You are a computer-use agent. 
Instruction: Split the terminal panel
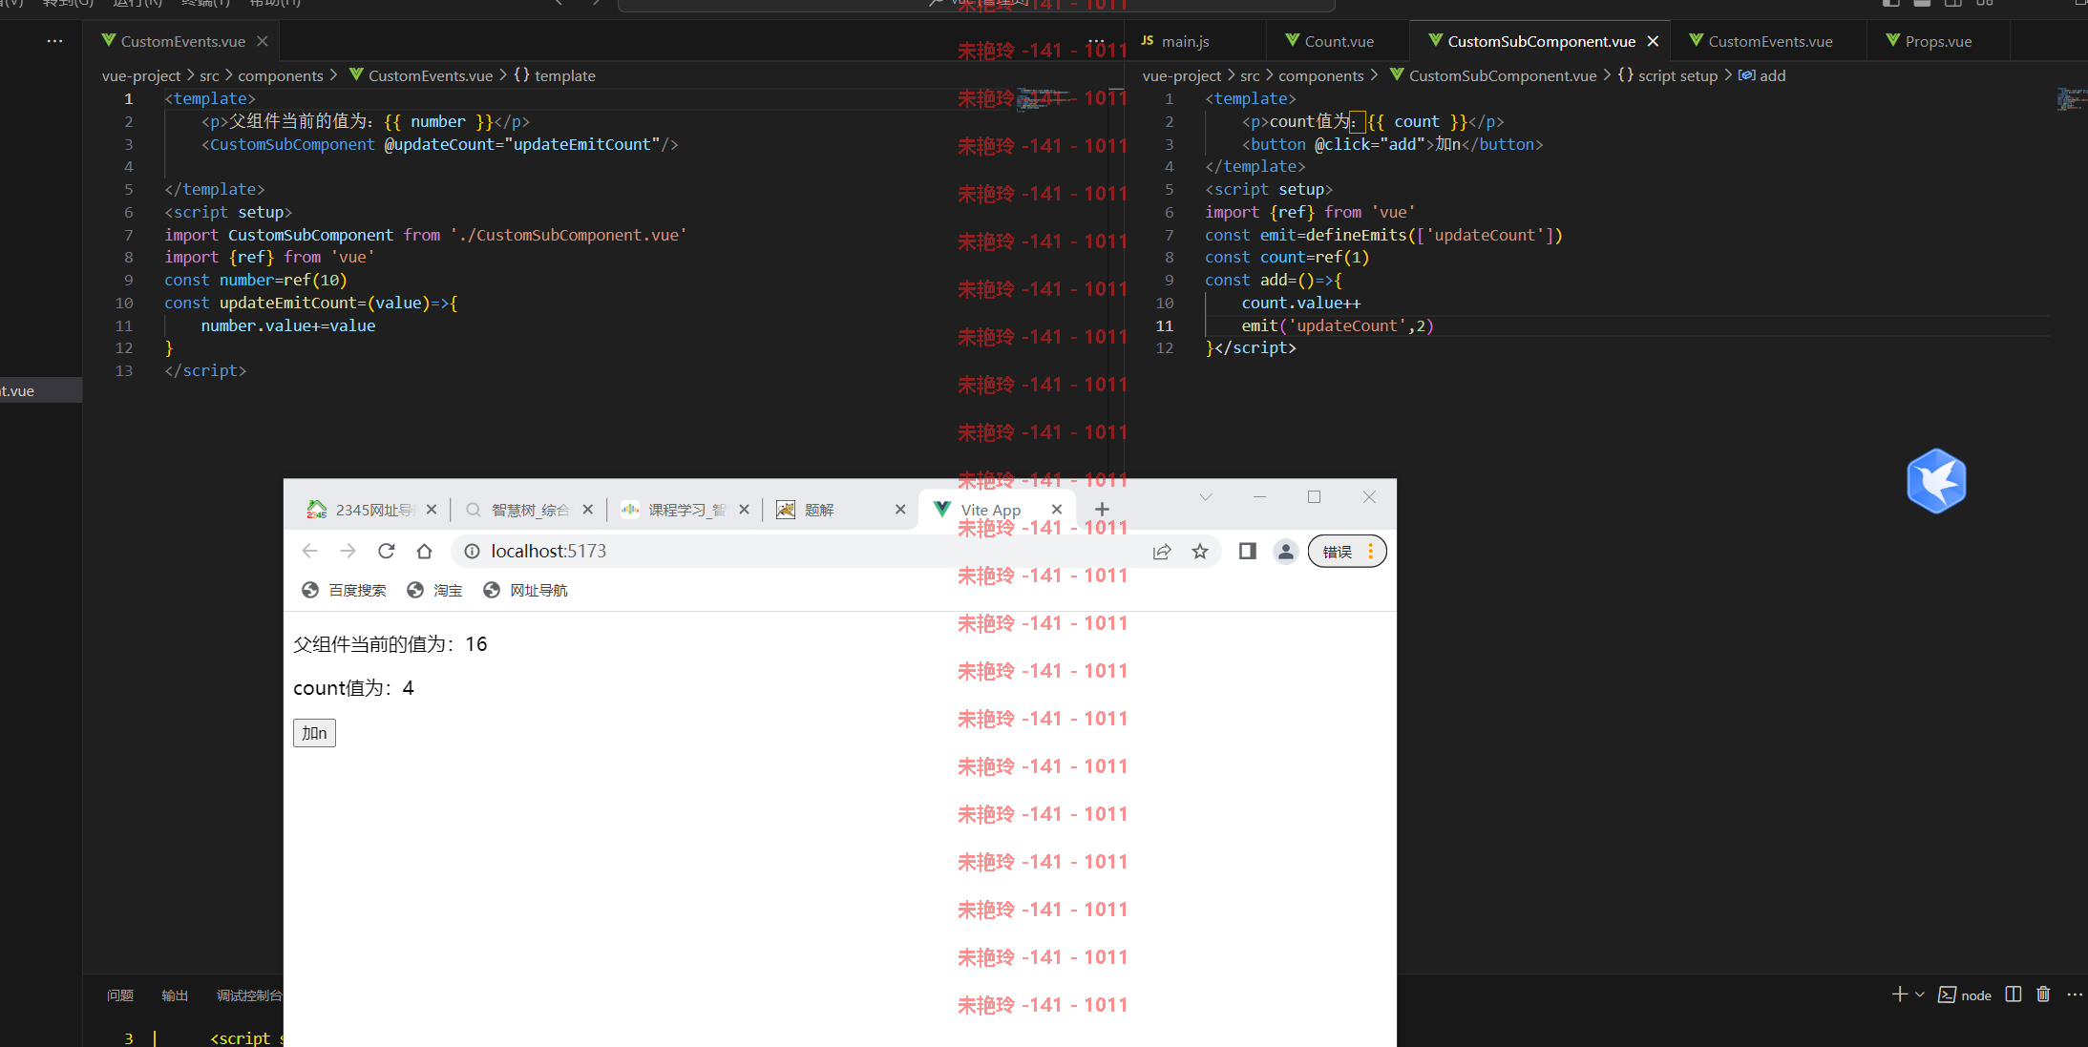[x=2014, y=995]
